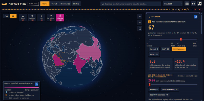
Task: Click the SIMULATED badge
Action: 33,4
